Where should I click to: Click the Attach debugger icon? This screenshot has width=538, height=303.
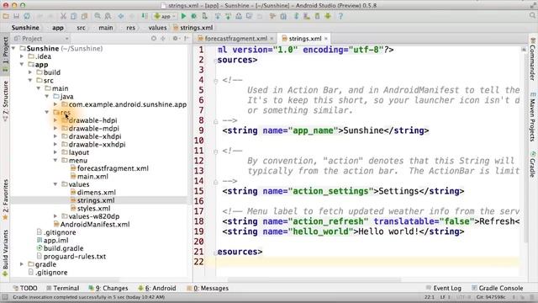[x=204, y=16]
